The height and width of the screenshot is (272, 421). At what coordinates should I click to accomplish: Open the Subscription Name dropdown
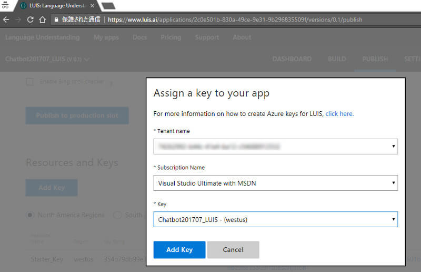pos(275,183)
